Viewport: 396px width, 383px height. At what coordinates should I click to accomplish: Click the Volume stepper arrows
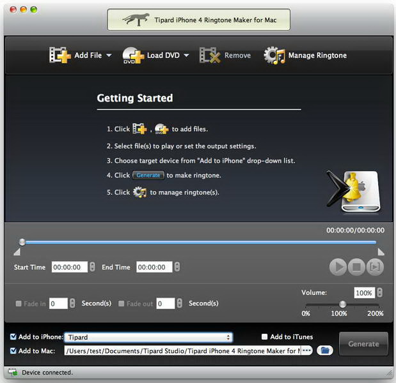(x=379, y=293)
